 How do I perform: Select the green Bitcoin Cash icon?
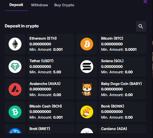click(x=15, y=112)
